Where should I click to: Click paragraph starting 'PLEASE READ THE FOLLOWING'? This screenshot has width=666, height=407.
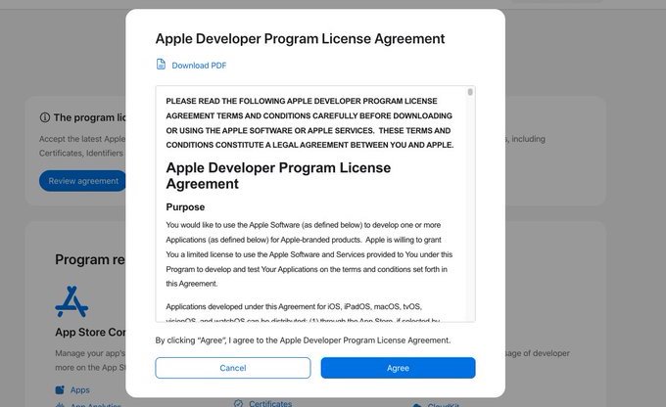[309, 123]
